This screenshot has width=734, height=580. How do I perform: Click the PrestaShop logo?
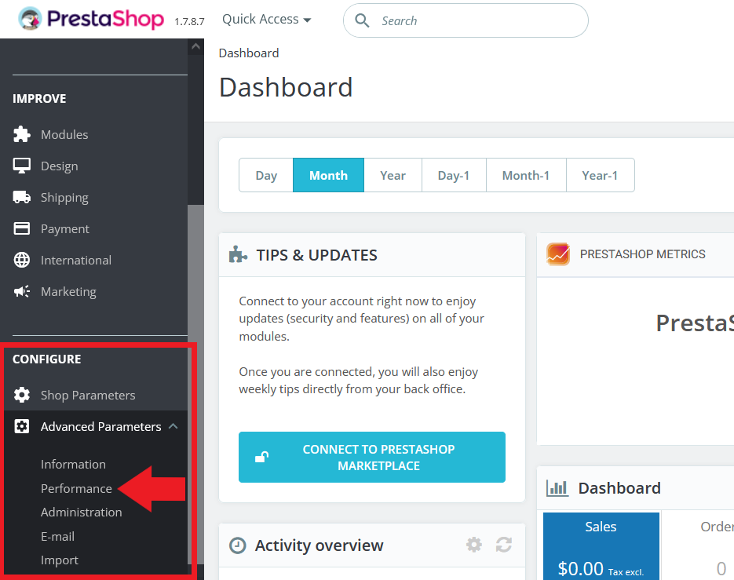(91, 19)
